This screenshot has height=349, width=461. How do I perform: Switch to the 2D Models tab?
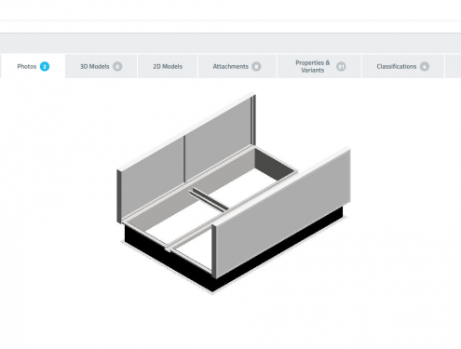(x=168, y=66)
